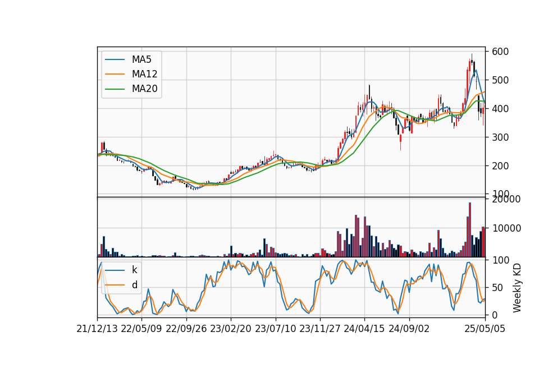Click the 200 price axis label
The image size is (539, 387).
[x=500, y=165]
